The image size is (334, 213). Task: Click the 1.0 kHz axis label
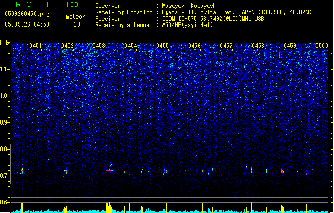click(x=5, y=96)
